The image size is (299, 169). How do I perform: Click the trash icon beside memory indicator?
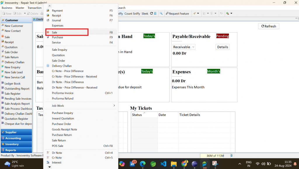231,156
